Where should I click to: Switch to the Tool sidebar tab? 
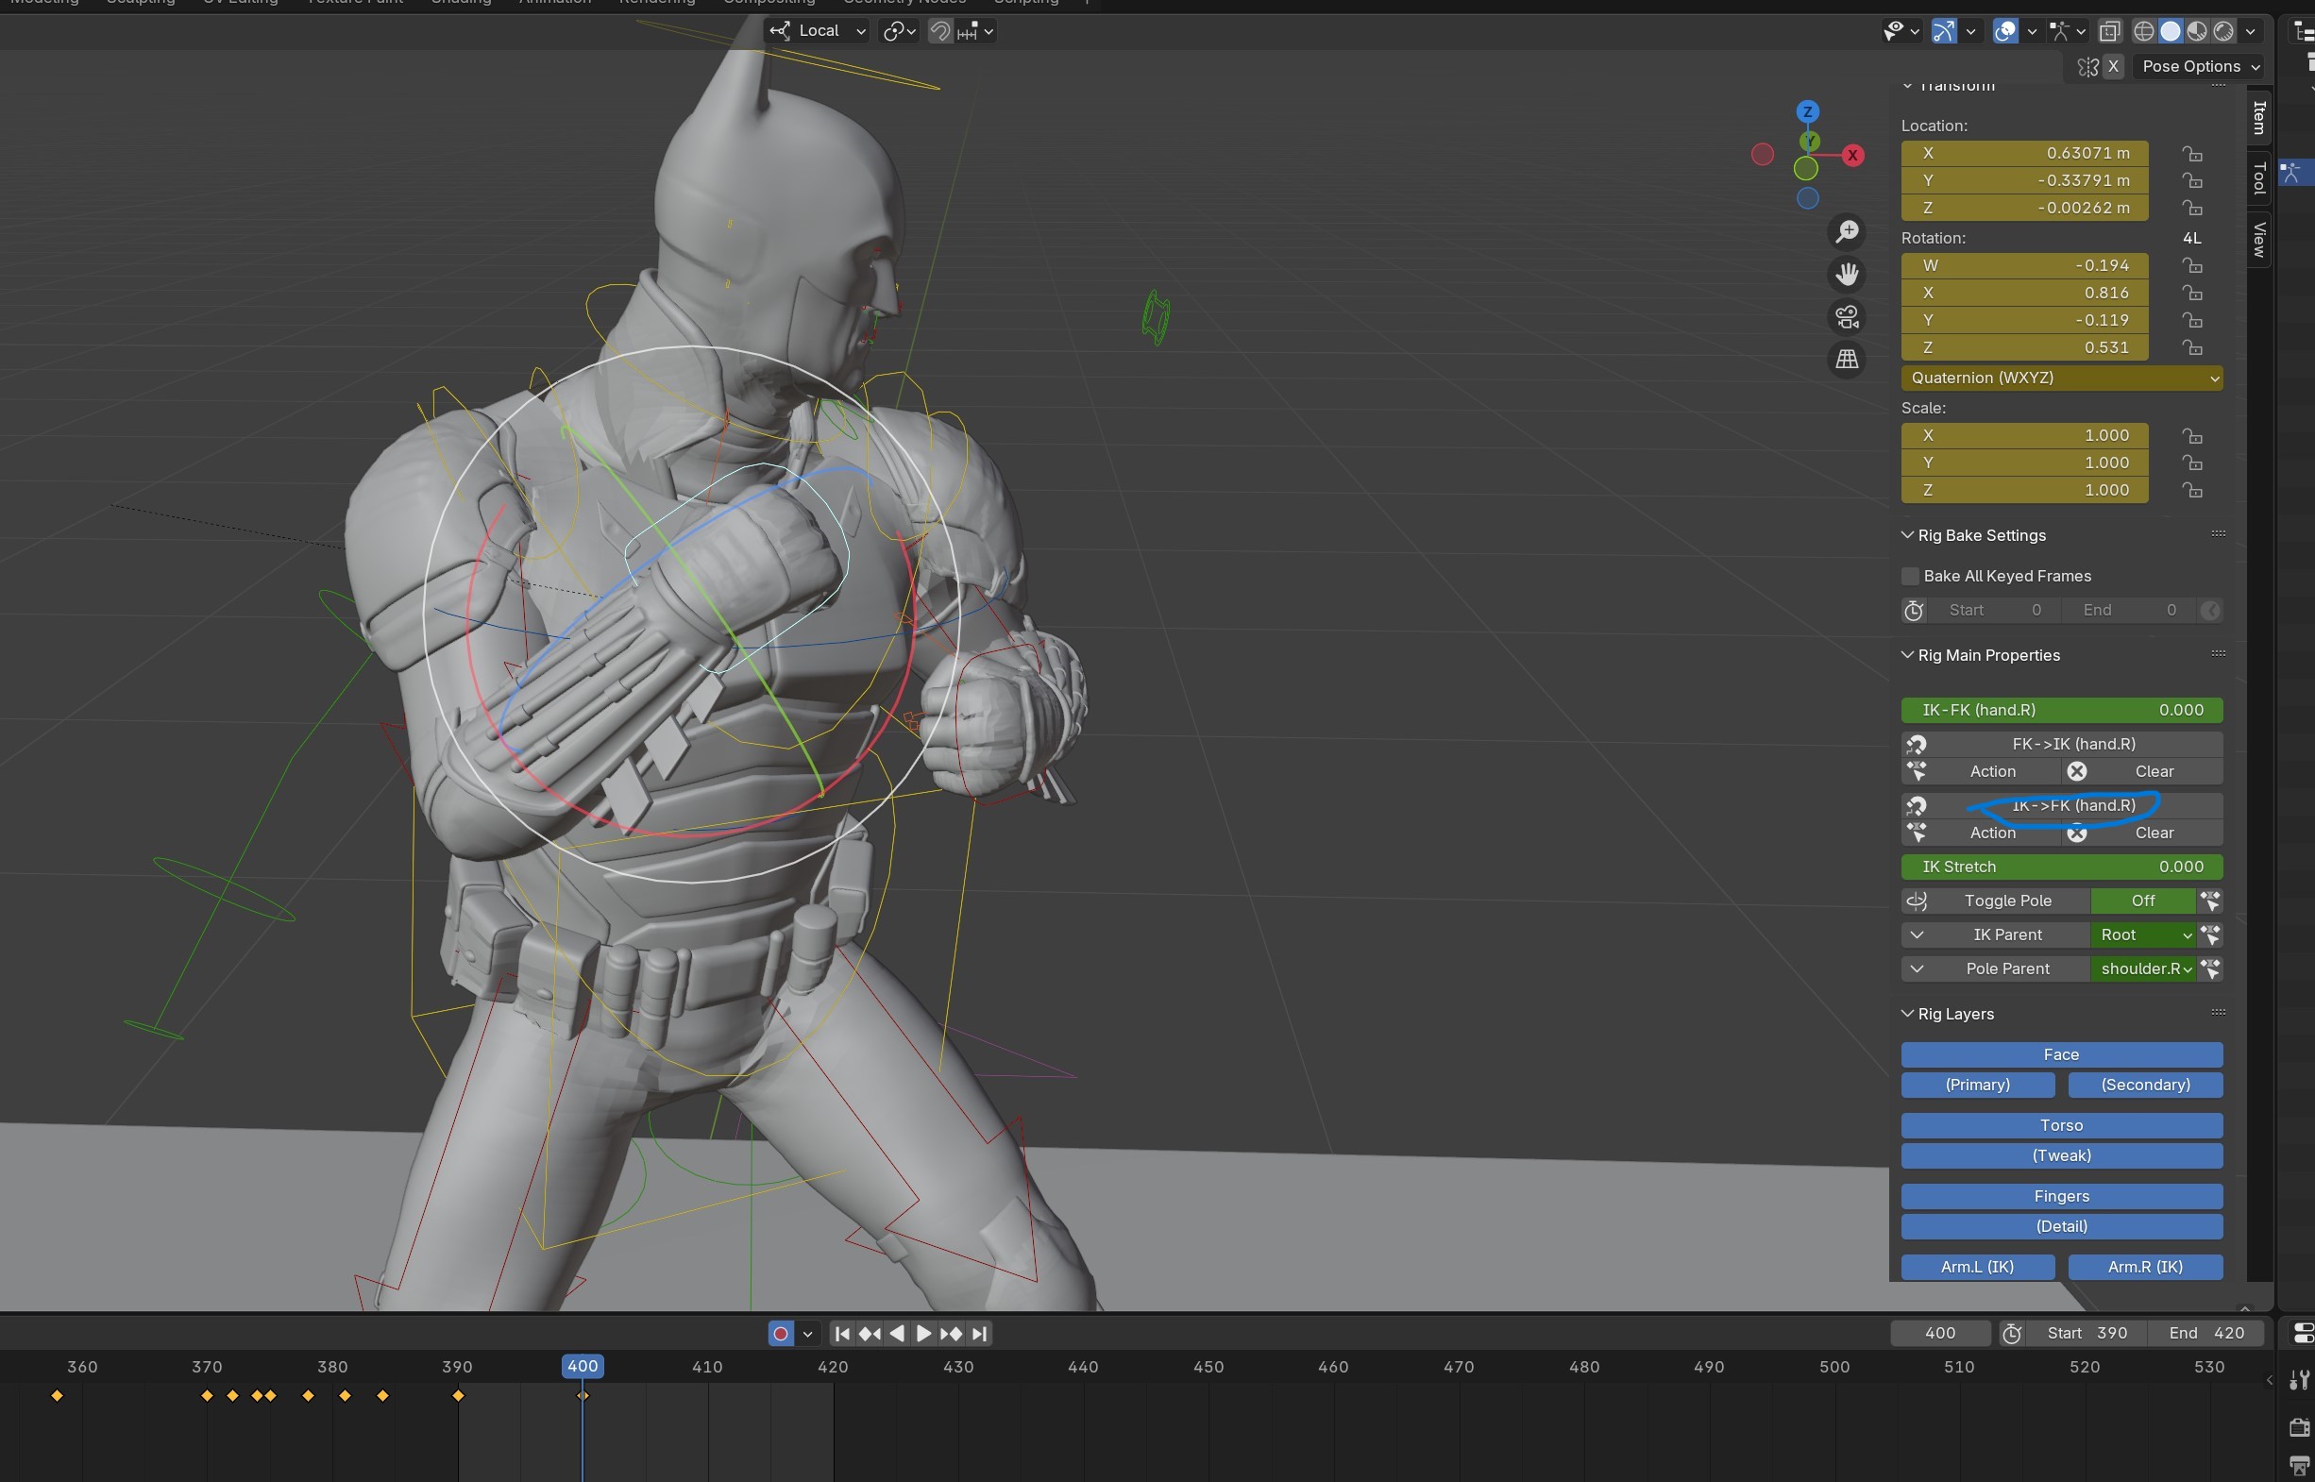(x=2259, y=178)
